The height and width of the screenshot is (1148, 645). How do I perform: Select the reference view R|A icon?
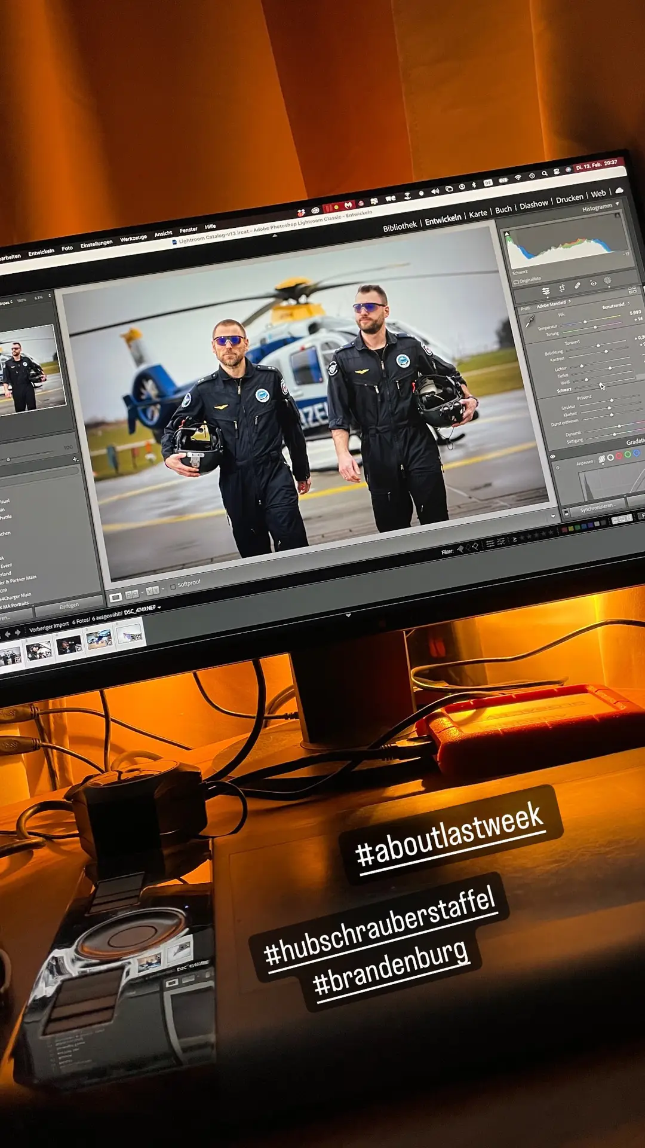pos(132,594)
